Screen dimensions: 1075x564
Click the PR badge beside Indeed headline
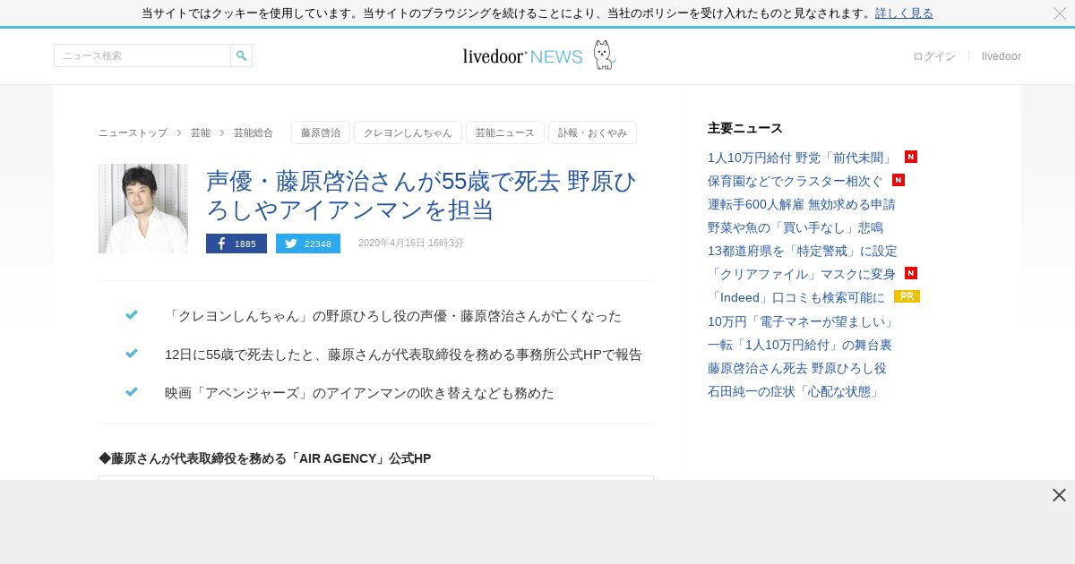(x=907, y=296)
